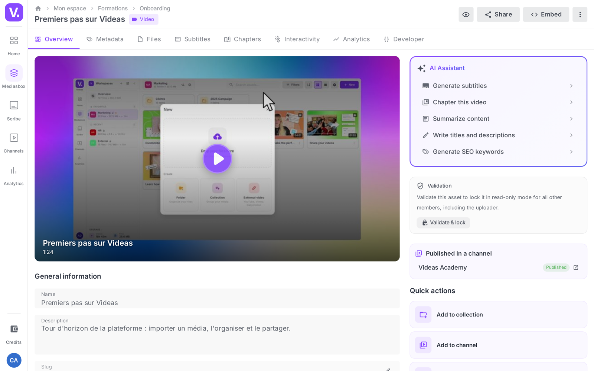Click into the Description text field
This screenshot has height=371, width=594.
(x=217, y=335)
